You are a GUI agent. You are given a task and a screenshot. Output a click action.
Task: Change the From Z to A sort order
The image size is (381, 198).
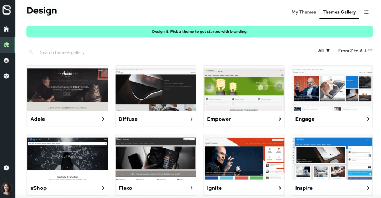[x=355, y=51]
